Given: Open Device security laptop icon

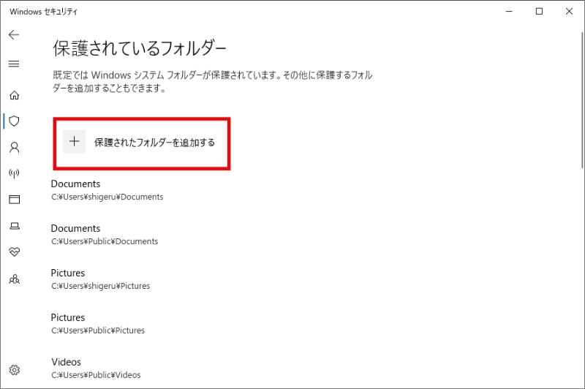Looking at the screenshot, I should (14, 226).
